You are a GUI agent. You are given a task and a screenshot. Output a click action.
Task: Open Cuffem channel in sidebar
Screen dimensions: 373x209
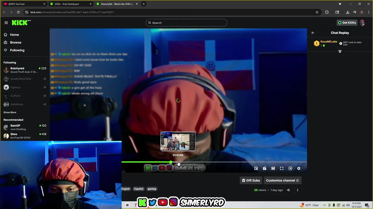click(25, 96)
